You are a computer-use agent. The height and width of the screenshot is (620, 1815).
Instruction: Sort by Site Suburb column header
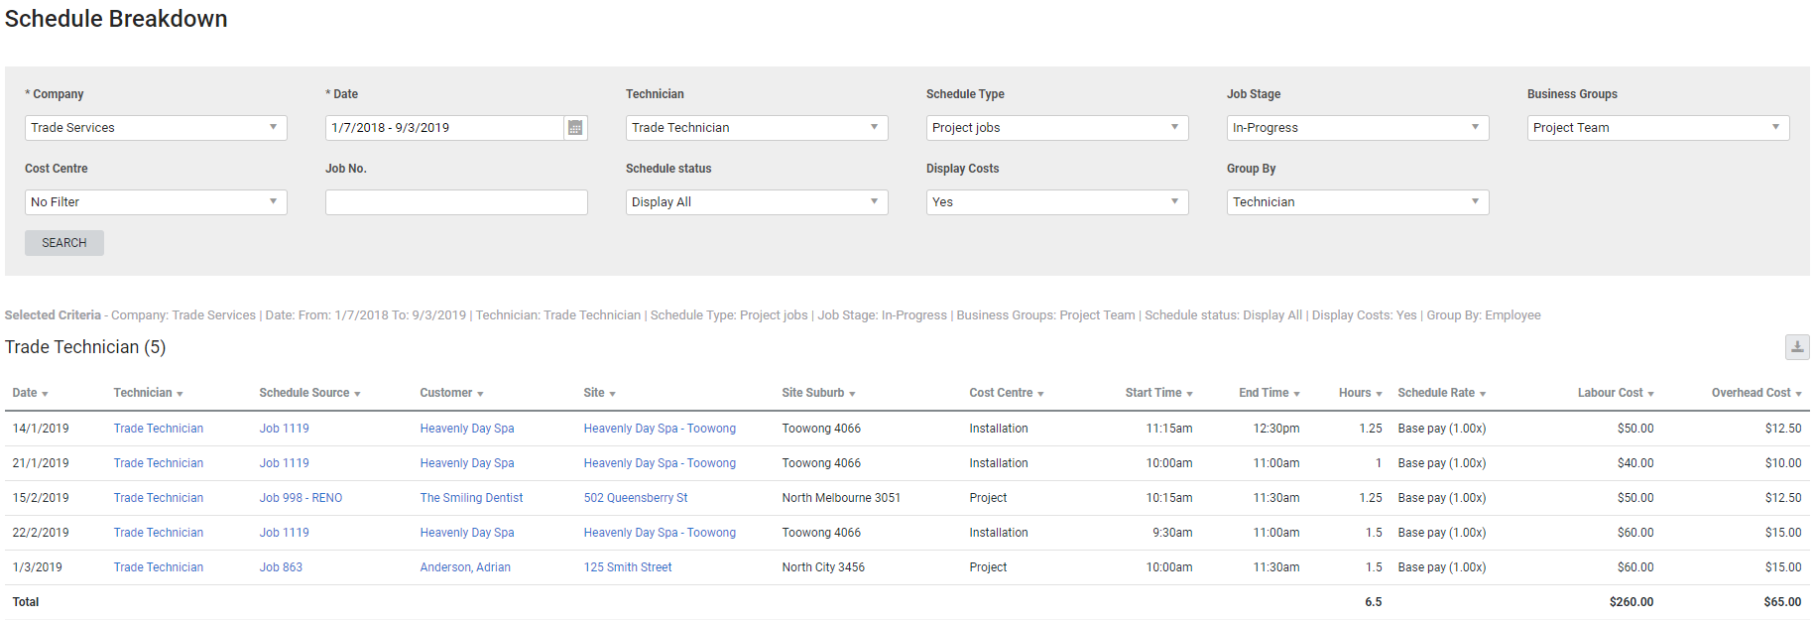[818, 393]
